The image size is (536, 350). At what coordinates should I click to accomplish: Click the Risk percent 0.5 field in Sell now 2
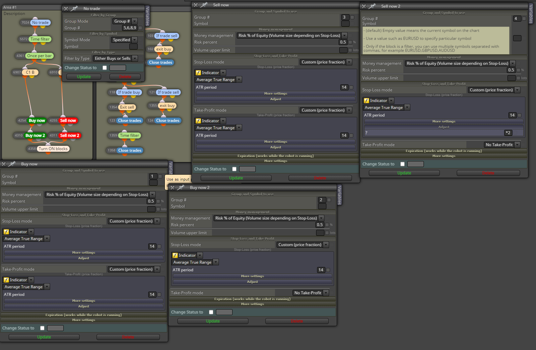(511, 70)
